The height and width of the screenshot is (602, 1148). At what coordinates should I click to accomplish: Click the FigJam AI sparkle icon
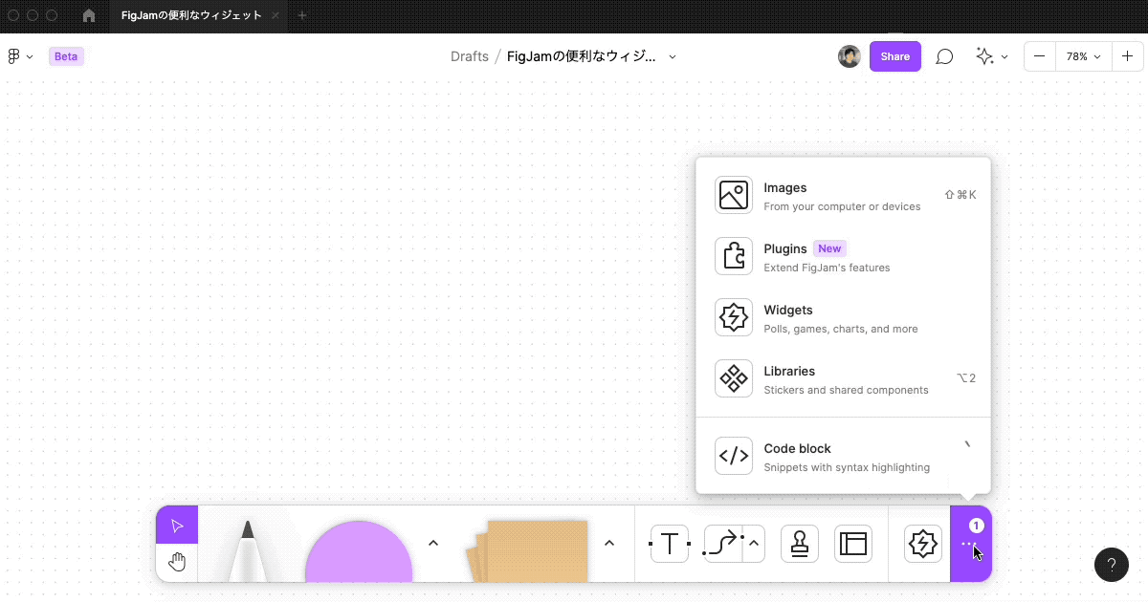click(985, 56)
